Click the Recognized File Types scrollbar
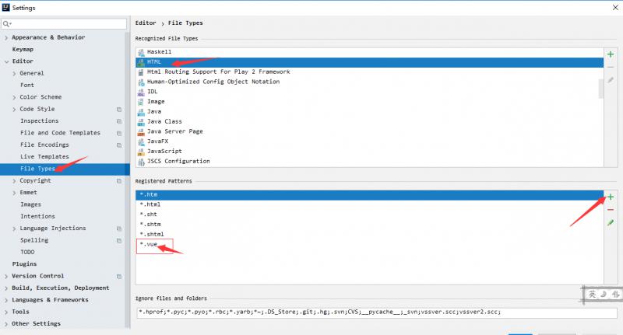This screenshot has height=335, width=623. coord(600,89)
